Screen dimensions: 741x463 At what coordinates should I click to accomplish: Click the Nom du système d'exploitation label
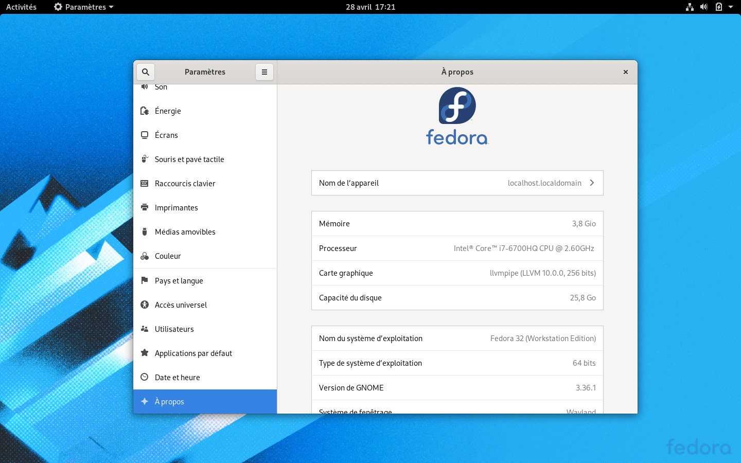(x=370, y=339)
